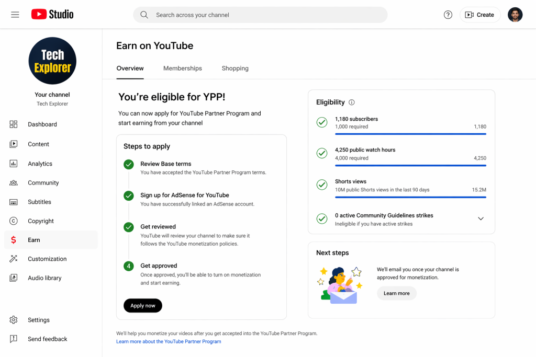The width and height of the screenshot is (536, 357).
Task: Click the Eligibility info icon
Action: tap(351, 102)
